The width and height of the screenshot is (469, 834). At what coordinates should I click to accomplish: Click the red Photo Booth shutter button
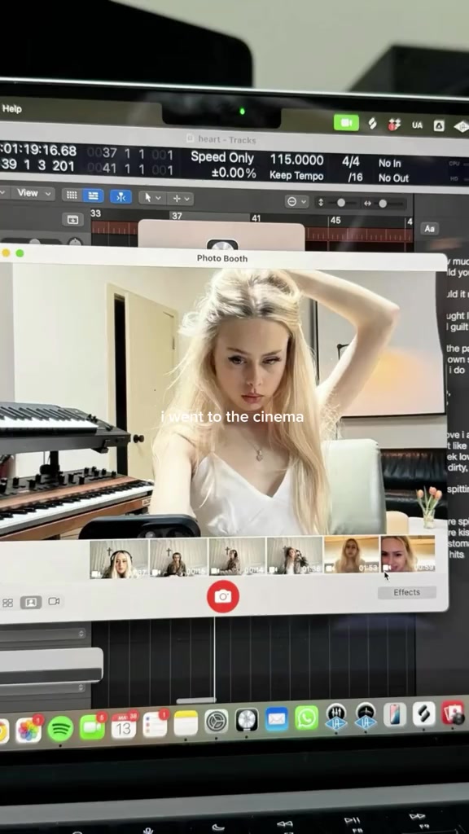223,596
